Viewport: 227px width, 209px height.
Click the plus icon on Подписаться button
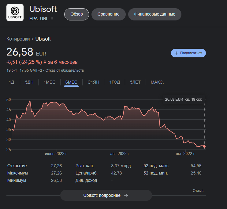coord(176,53)
